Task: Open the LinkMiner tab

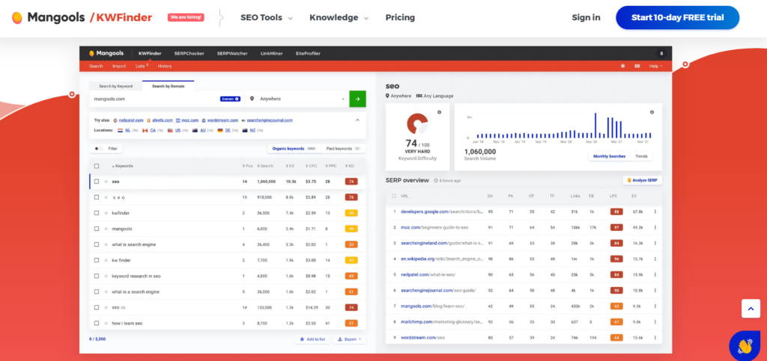Action: pos(271,53)
